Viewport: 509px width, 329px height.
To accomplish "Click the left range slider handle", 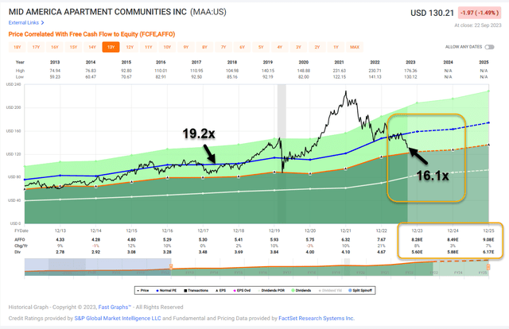I will pos(171,267).
